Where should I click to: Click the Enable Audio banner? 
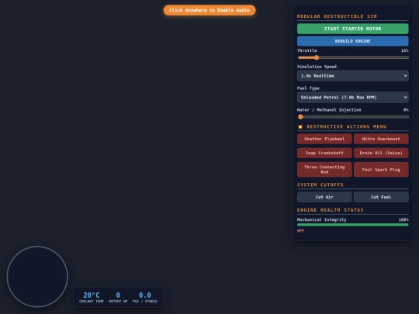pyautogui.click(x=209, y=10)
